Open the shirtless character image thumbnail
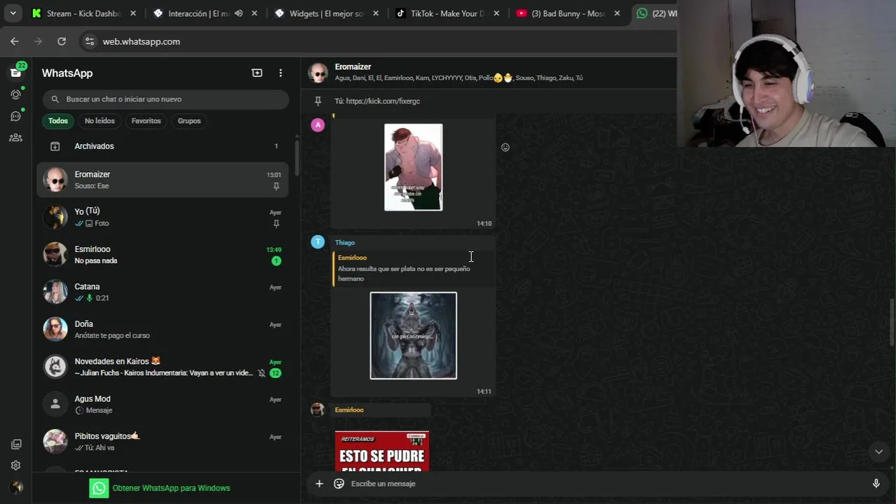Screen dimensions: 896x504 [x=414, y=167]
